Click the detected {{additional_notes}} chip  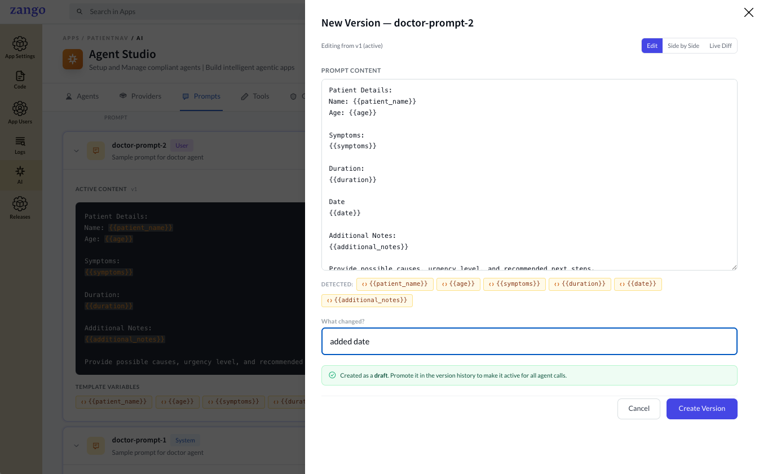coord(367,300)
